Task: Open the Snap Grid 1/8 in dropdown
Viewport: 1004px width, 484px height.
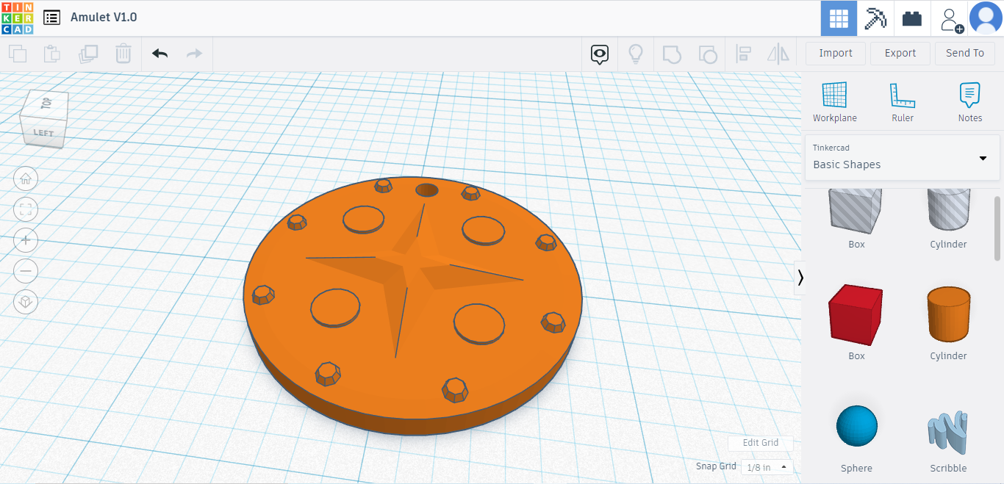Action: [767, 467]
